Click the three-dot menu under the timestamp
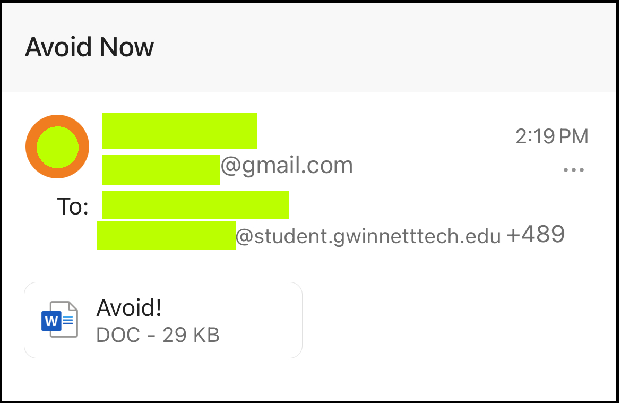The width and height of the screenshot is (621, 403). 574,169
